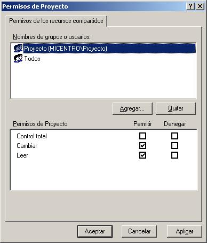The image size is (207, 243).
Task: Select the Todos entry name
Action: (x=32, y=59)
